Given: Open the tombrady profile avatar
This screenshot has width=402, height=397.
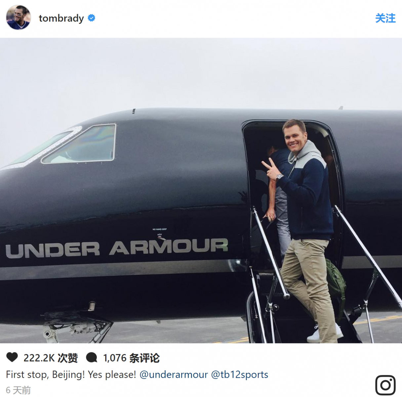Looking at the screenshot, I should pyautogui.click(x=18, y=18).
